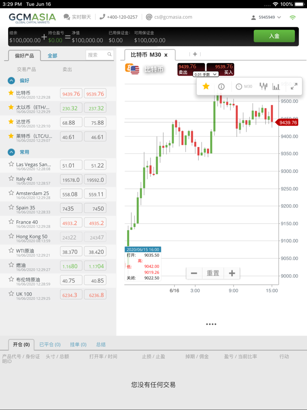Open the 已平仓 (0) tab
Screen dimensions: 307x410
(x=50, y=344)
